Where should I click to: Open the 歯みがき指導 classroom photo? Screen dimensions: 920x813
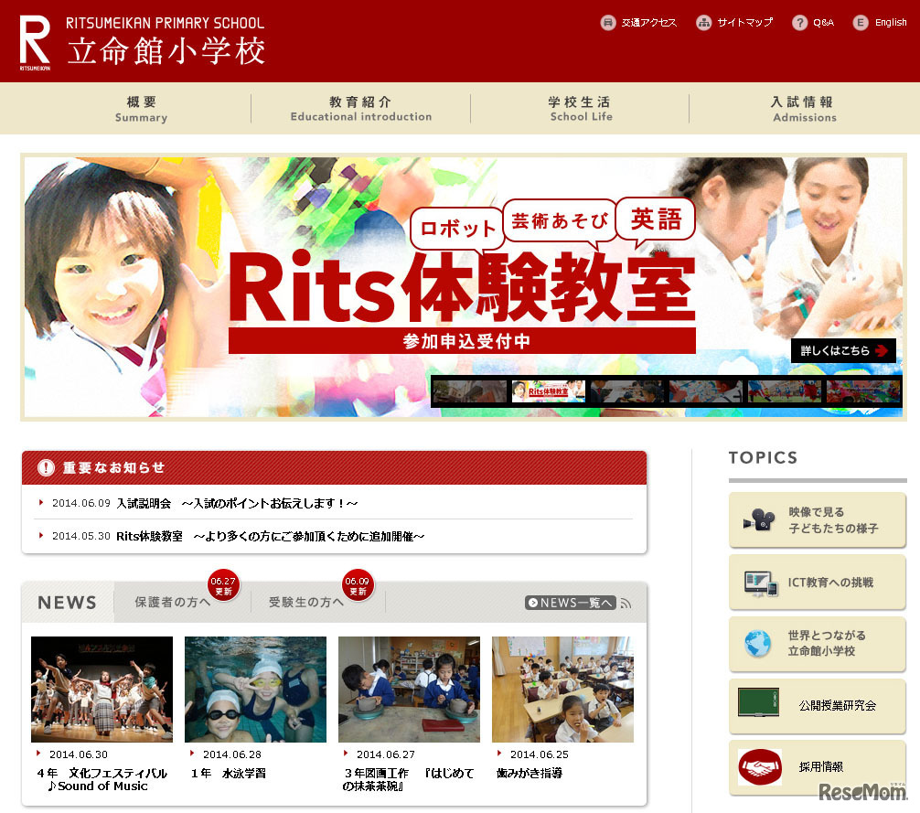click(562, 690)
